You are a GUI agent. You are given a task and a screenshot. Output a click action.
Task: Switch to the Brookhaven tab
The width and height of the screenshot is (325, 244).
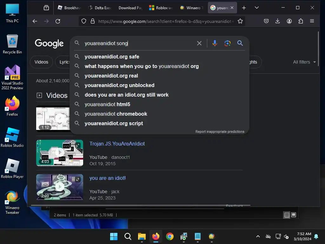(69, 8)
